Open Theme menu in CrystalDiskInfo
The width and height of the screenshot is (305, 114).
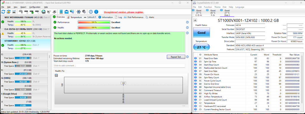pos(217,7)
